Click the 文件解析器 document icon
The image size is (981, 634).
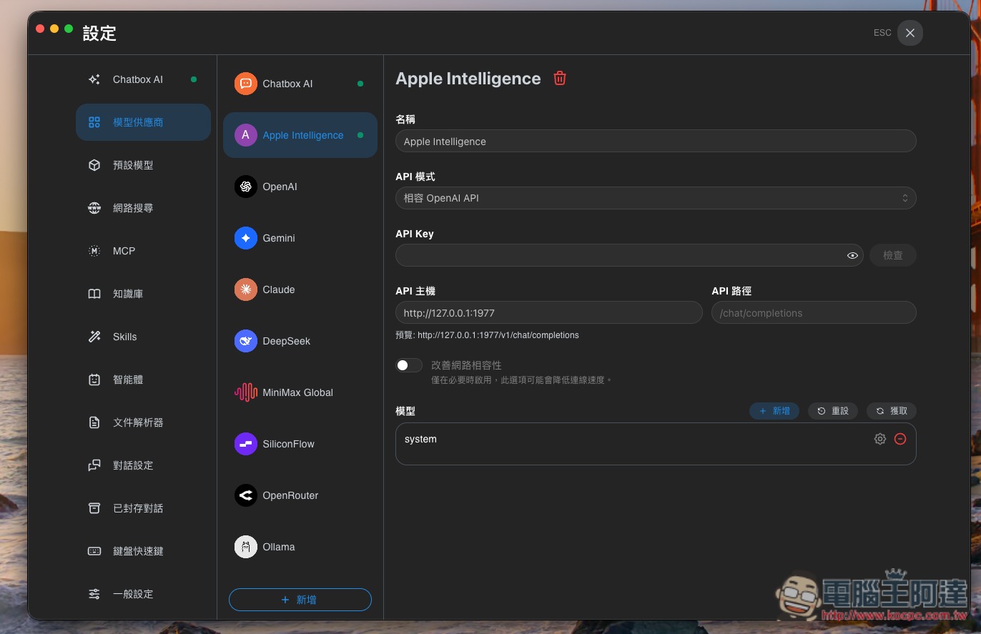94,422
